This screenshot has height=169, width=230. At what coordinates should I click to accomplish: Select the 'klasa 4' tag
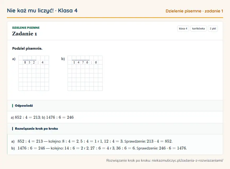click(183, 28)
